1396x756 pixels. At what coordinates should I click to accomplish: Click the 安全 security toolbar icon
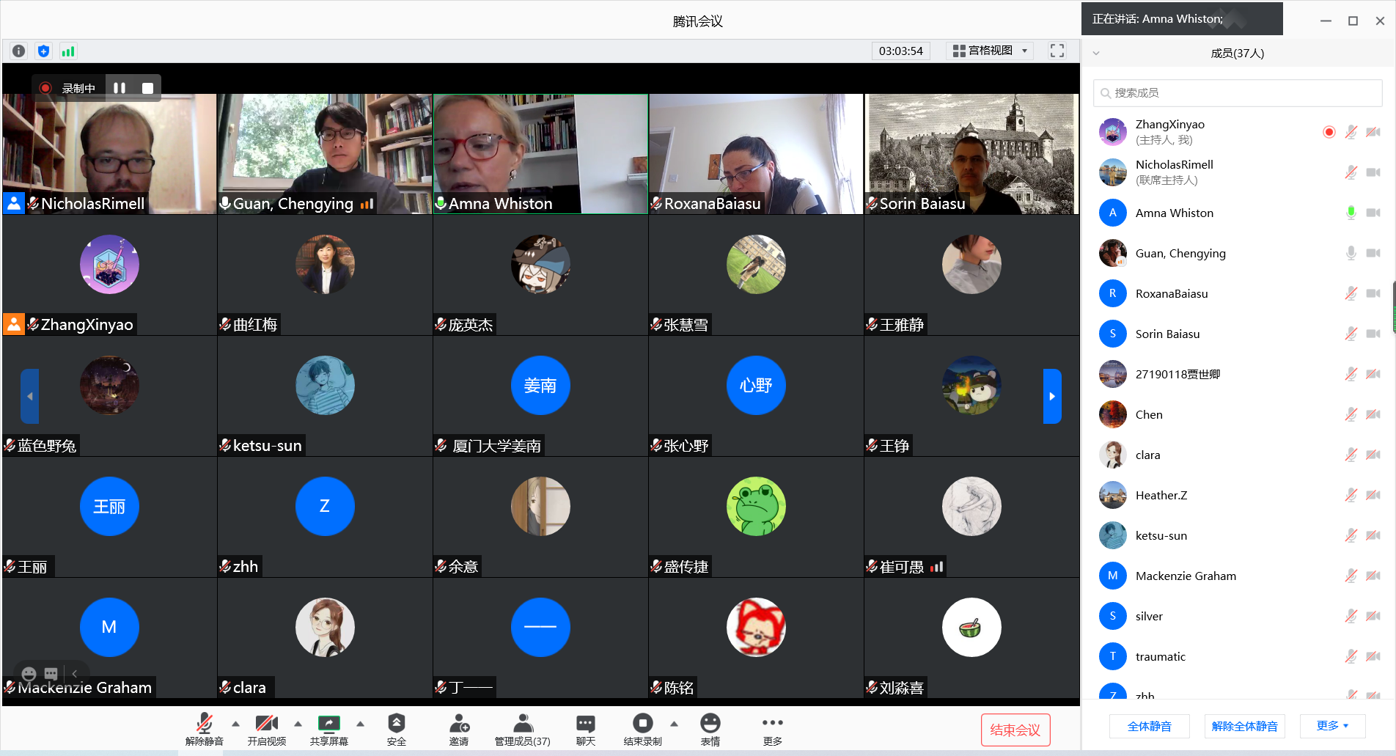tap(396, 729)
